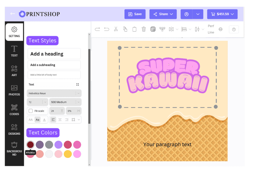
Task: Click the undo arrow icon in the toolbar
Action: [107, 29]
